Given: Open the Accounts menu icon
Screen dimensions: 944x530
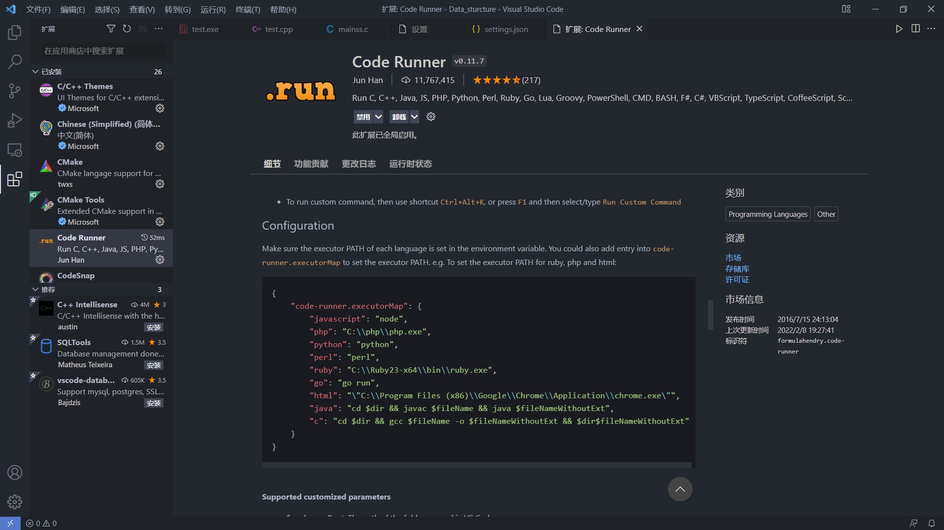Looking at the screenshot, I should 15,472.
